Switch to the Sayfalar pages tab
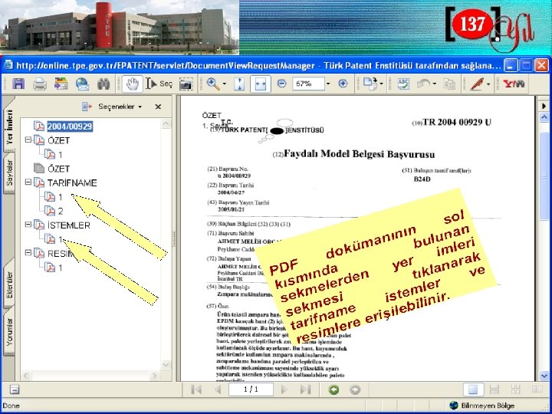This screenshot has width=552, height=414. coord(9,172)
